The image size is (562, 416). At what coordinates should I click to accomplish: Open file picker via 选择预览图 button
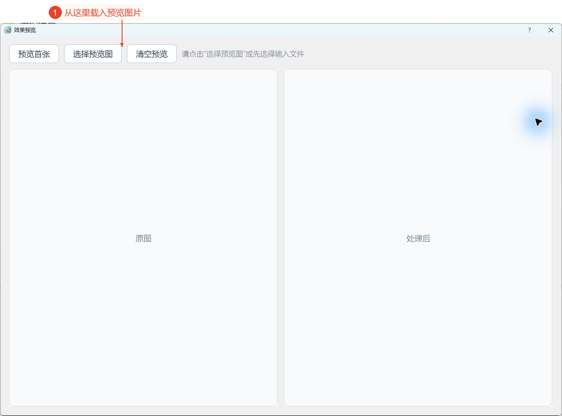(93, 54)
